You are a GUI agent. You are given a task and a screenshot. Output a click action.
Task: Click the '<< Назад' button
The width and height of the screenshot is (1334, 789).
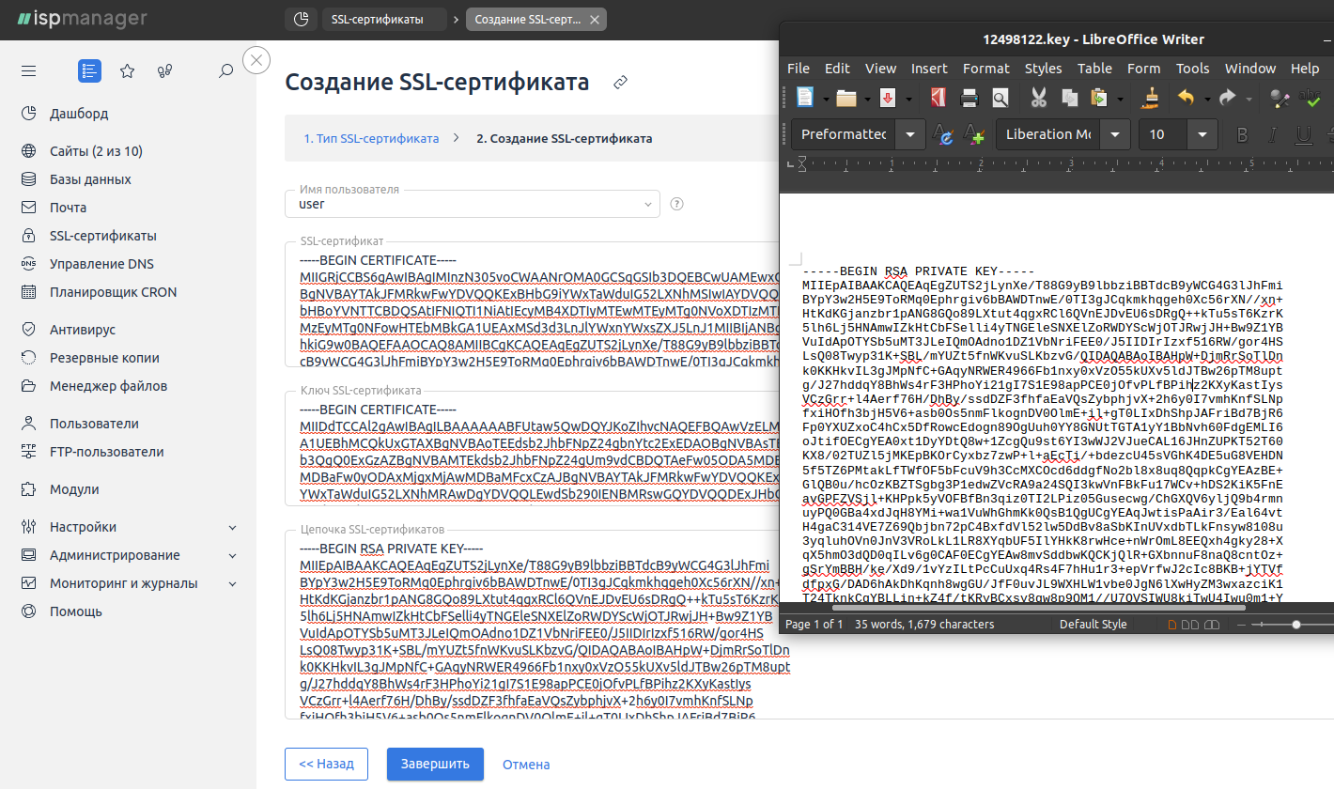click(x=327, y=764)
